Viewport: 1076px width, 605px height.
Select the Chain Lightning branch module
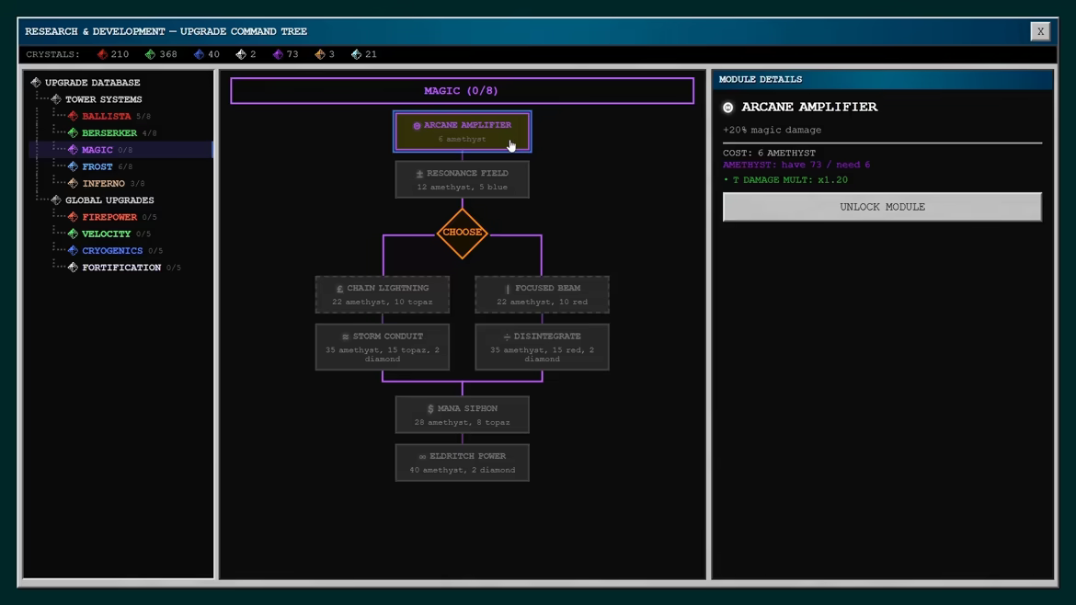tap(383, 294)
